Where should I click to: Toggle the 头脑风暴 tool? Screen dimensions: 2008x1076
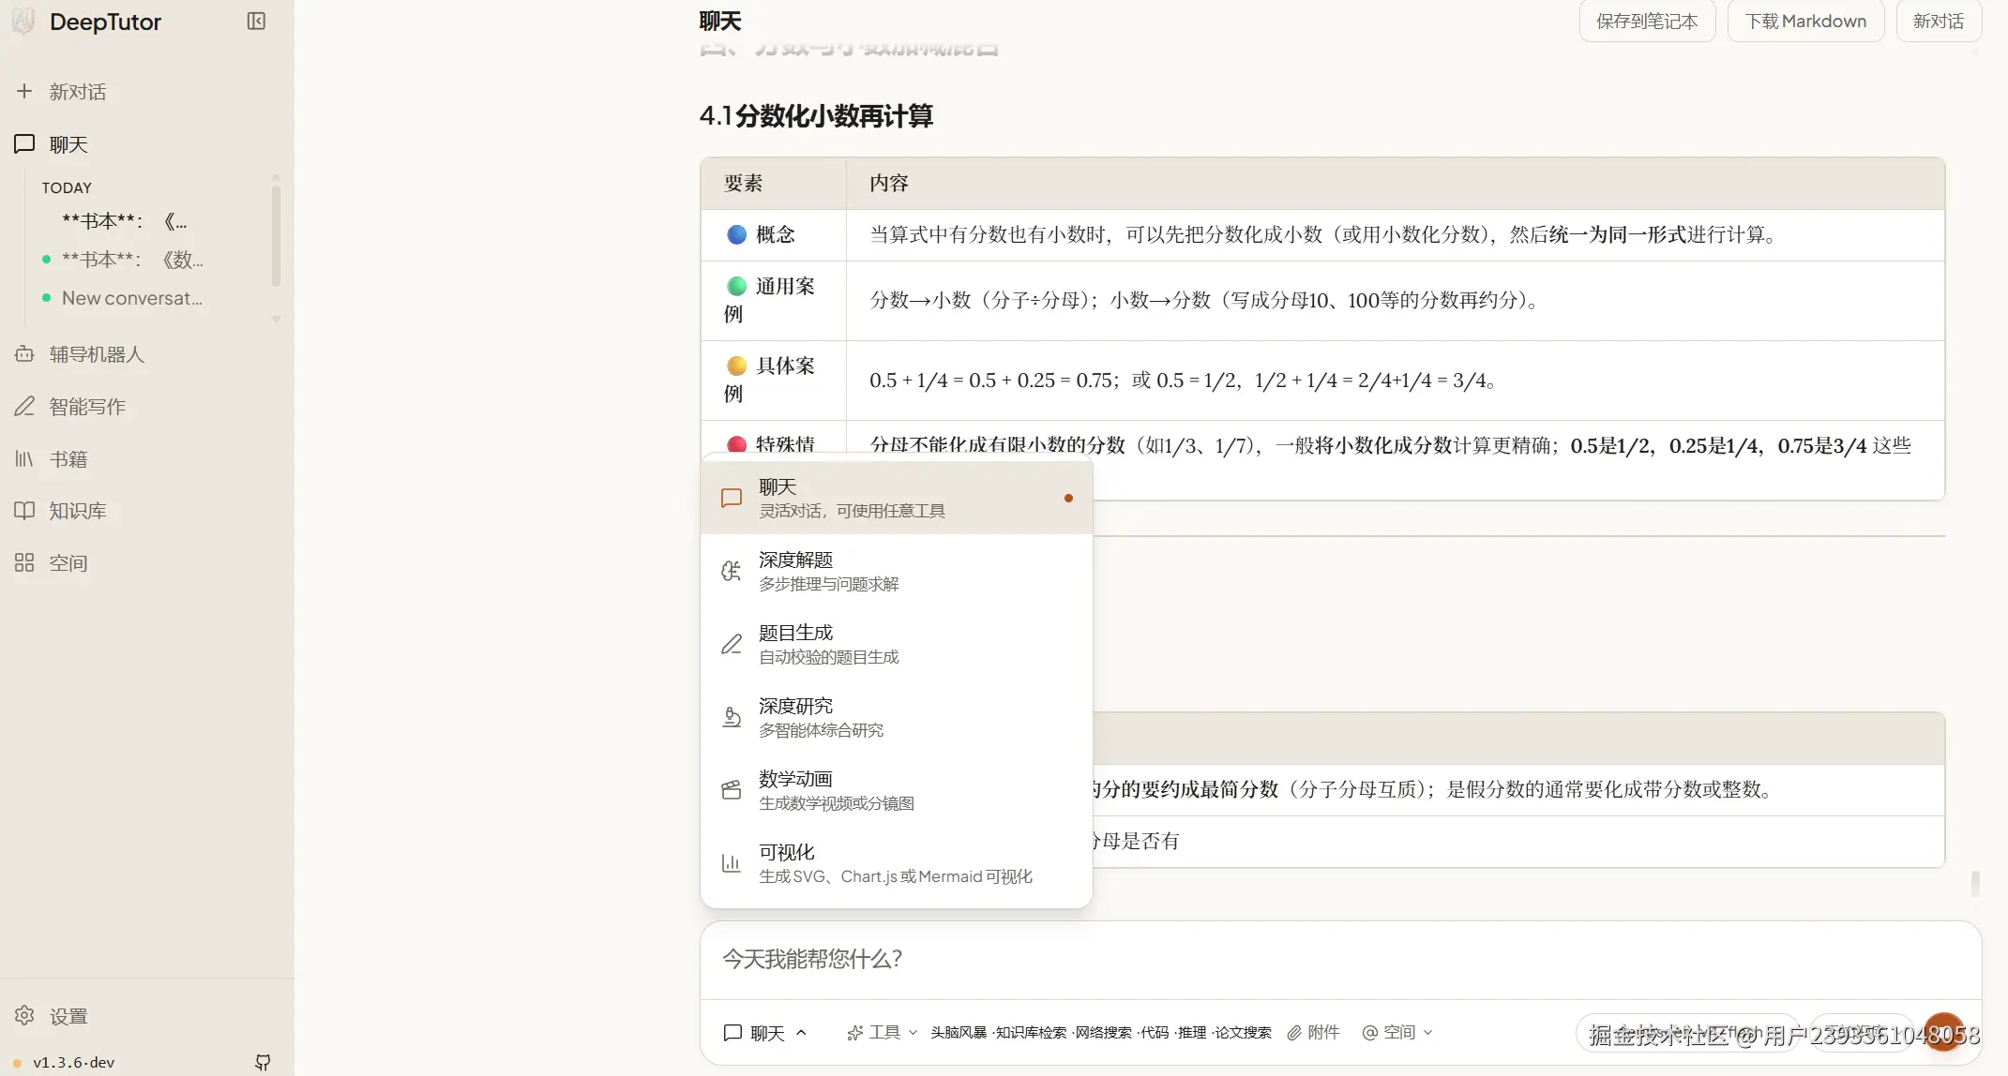tap(959, 1033)
